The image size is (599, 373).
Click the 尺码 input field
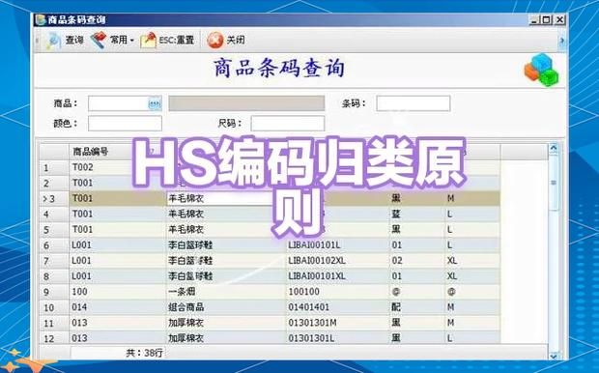[x=287, y=124]
